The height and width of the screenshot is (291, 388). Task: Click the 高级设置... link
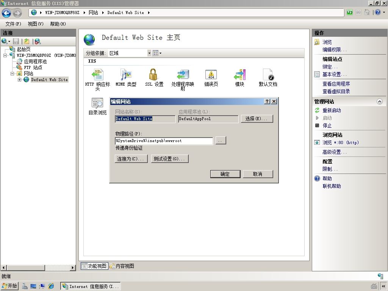pos(335,152)
